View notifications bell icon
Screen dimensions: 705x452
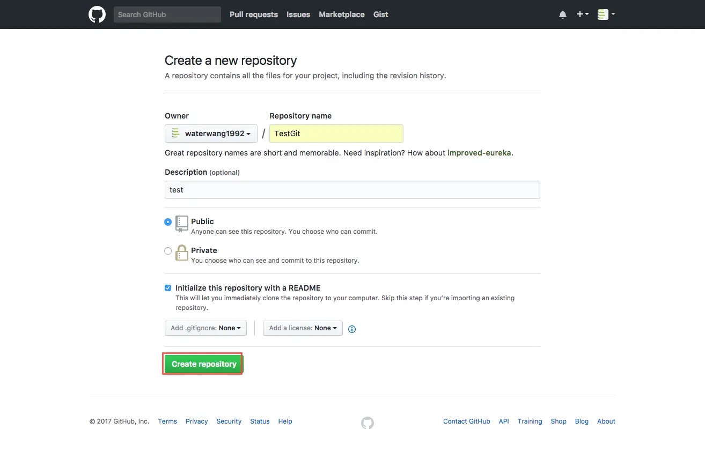click(x=563, y=14)
